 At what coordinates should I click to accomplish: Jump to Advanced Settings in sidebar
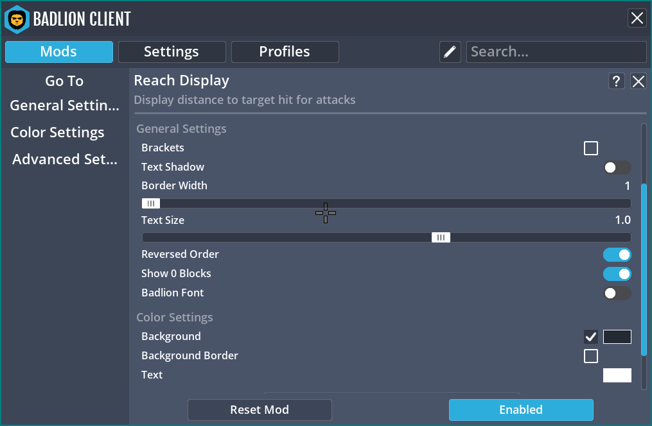pyautogui.click(x=64, y=160)
